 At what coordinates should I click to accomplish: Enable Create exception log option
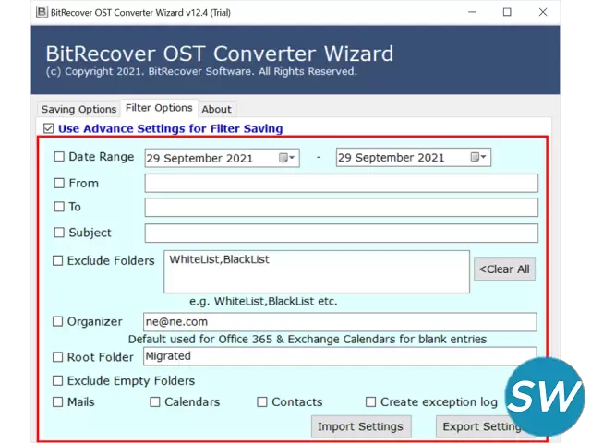370,401
